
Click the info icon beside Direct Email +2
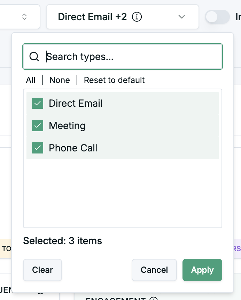pos(138,17)
